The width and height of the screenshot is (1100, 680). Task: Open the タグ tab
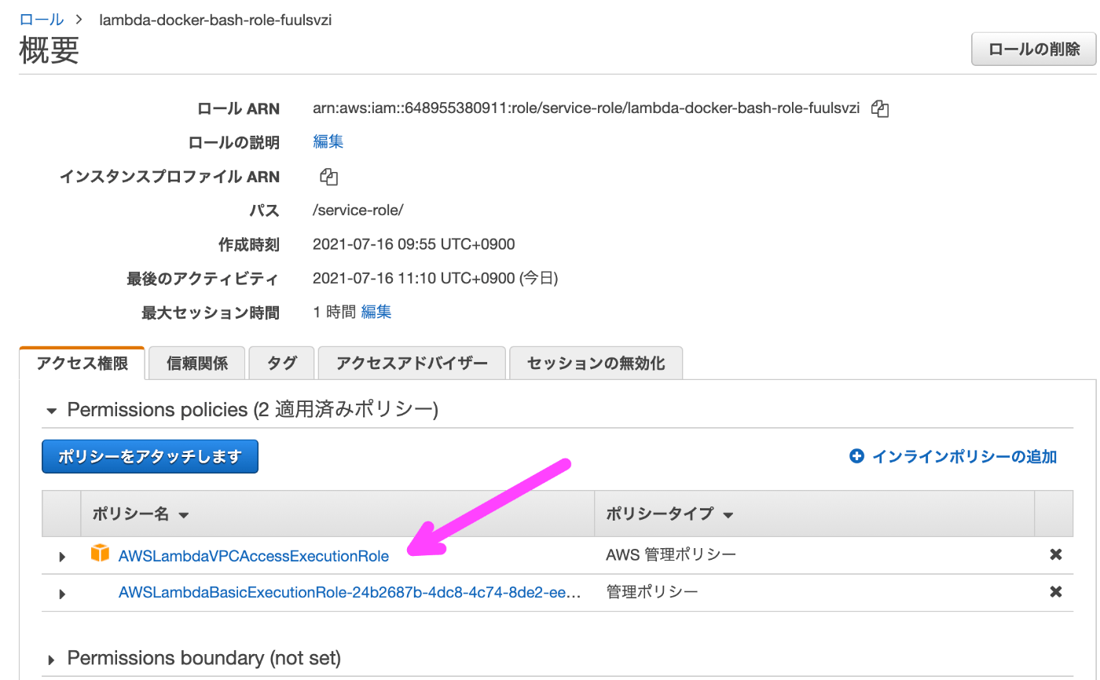click(x=282, y=364)
